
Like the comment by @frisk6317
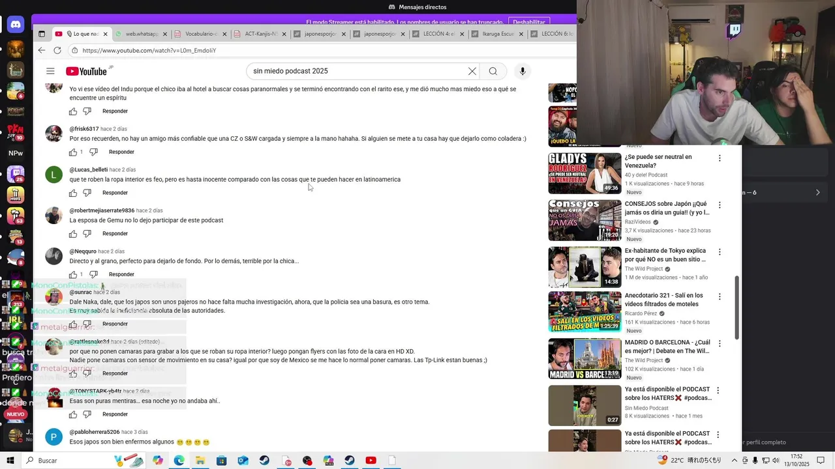click(73, 152)
